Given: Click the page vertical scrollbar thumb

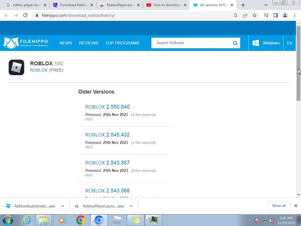Looking at the screenshot, I should click(x=298, y=63).
